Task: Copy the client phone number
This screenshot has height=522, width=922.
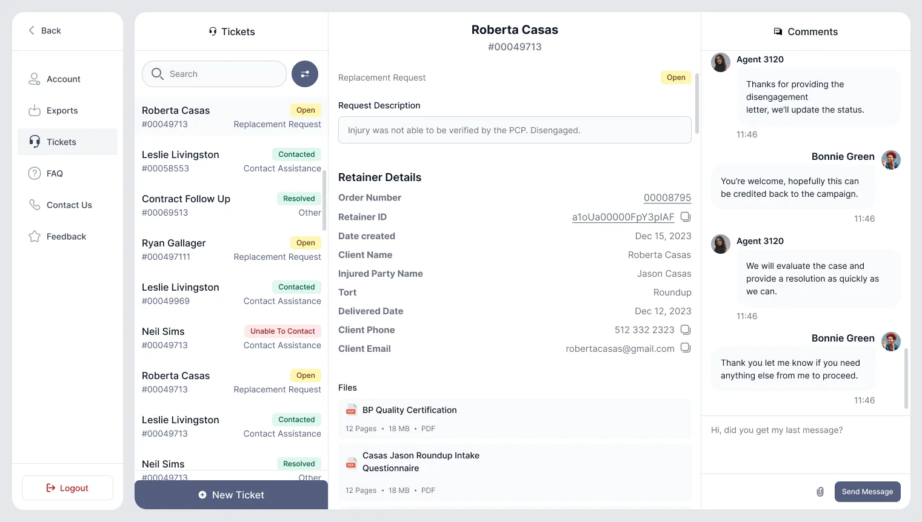Action: click(686, 330)
